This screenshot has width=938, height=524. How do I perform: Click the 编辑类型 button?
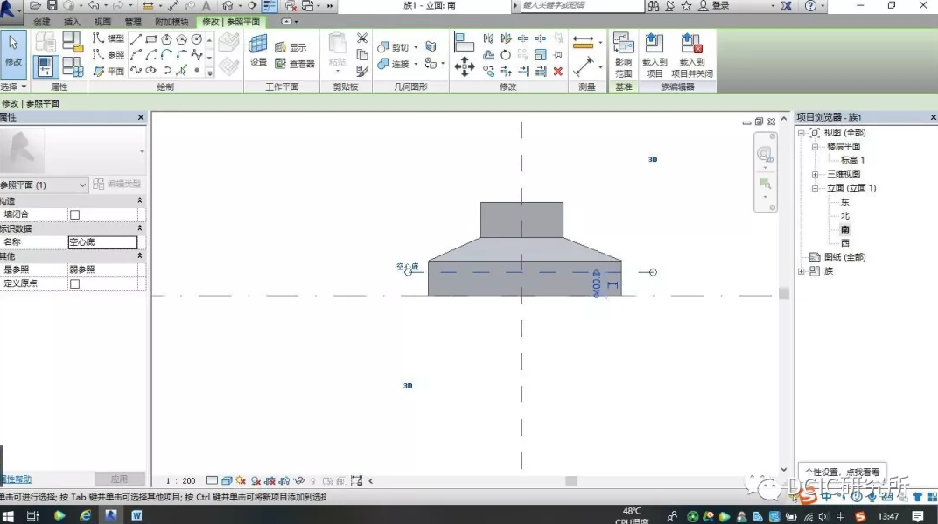pyautogui.click(x=117, y=184)
